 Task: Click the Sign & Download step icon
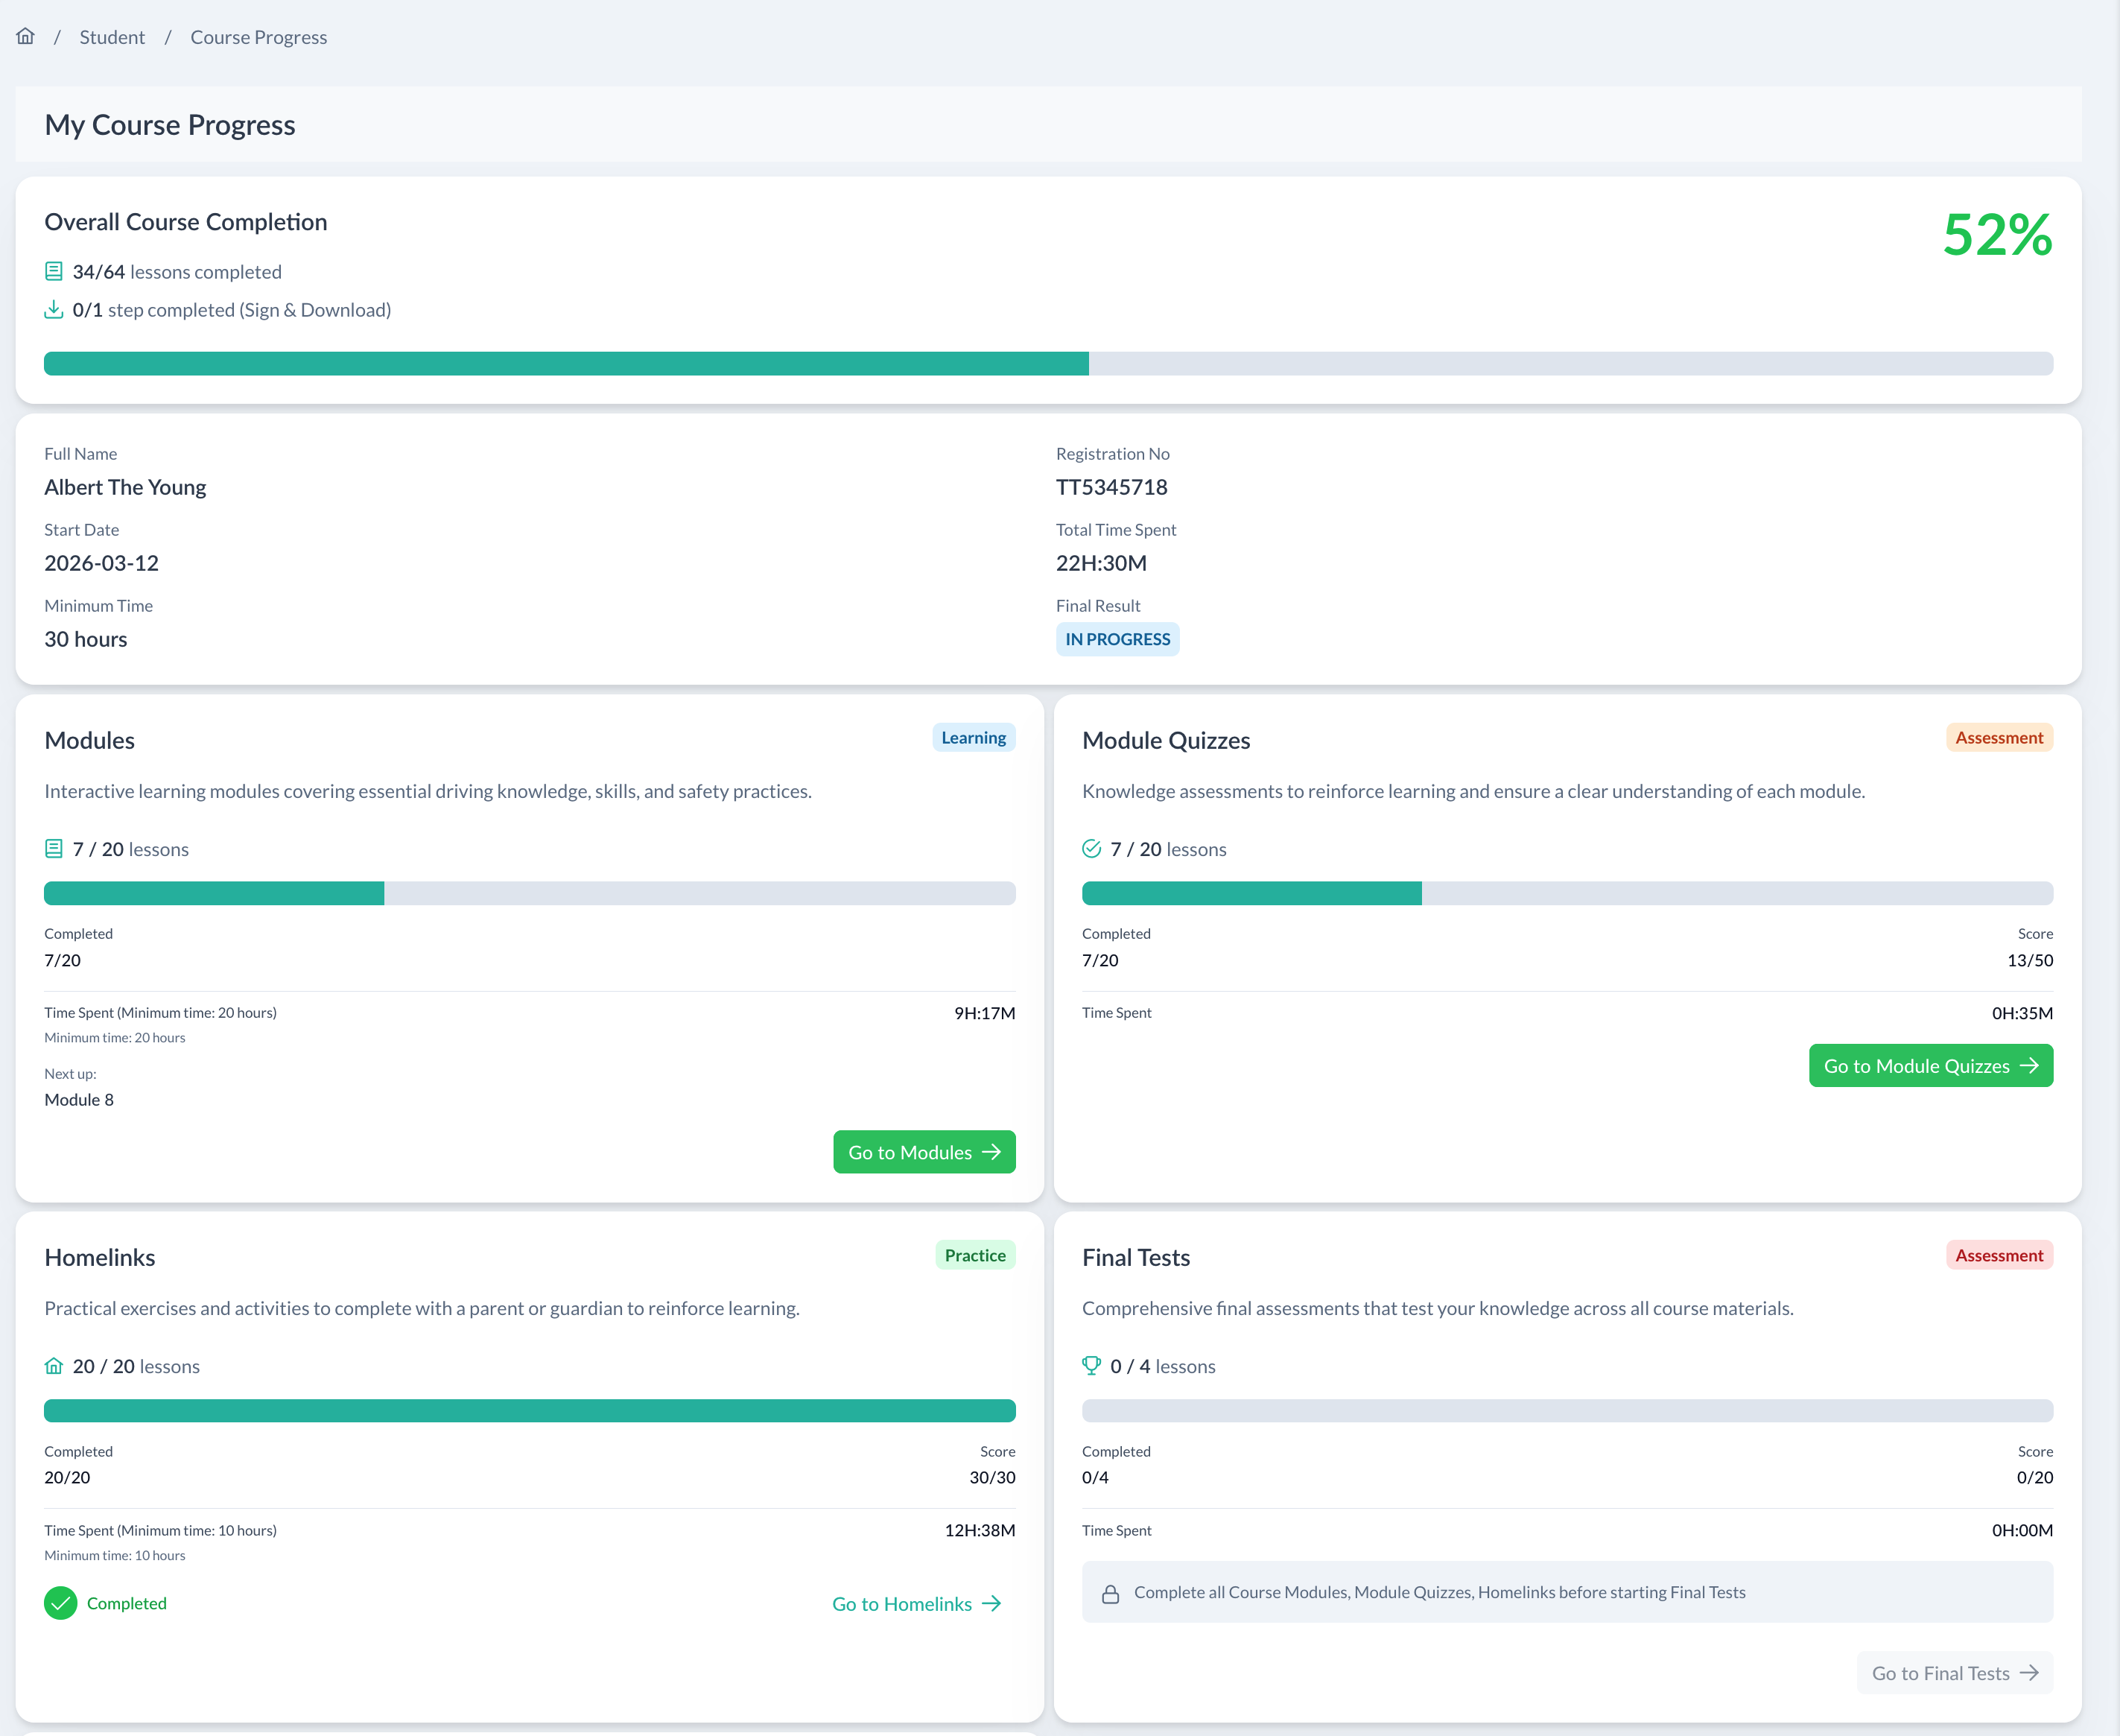point(54,310)
